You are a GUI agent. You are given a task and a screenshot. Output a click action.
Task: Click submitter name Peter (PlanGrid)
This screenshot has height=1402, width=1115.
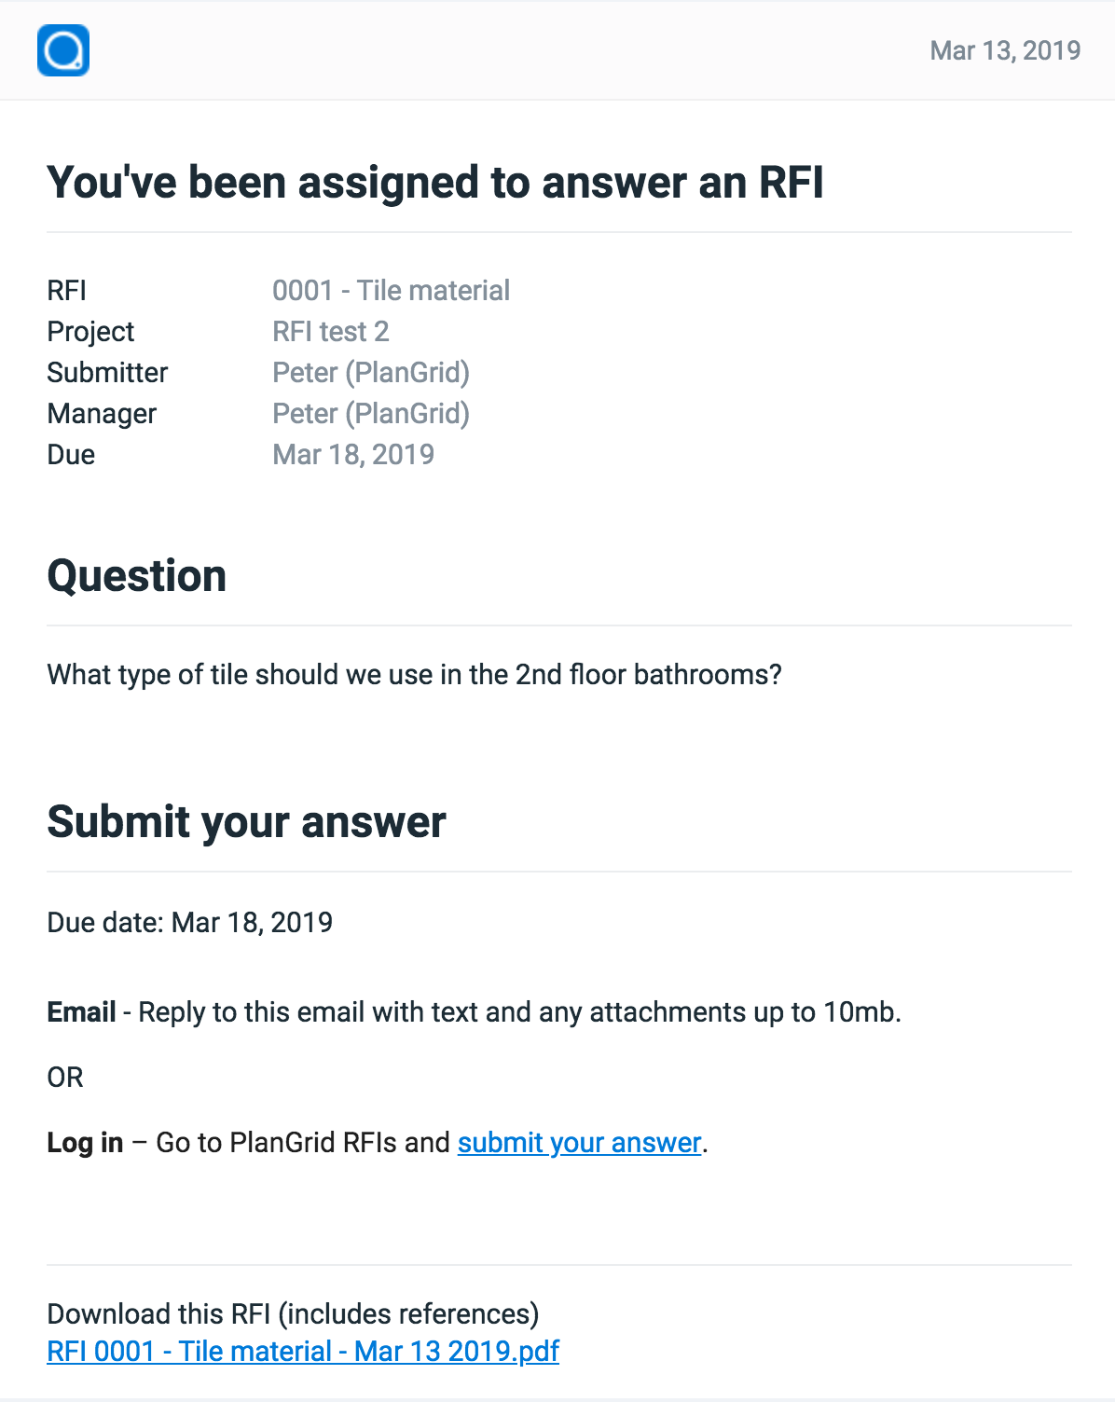[x=371, y=373]
